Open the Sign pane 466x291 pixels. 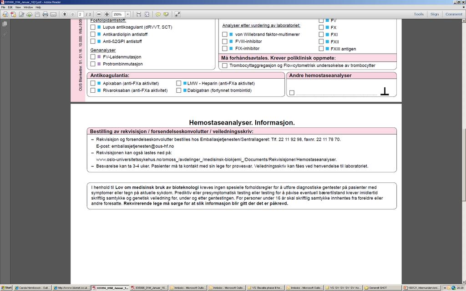click(435, 14)
